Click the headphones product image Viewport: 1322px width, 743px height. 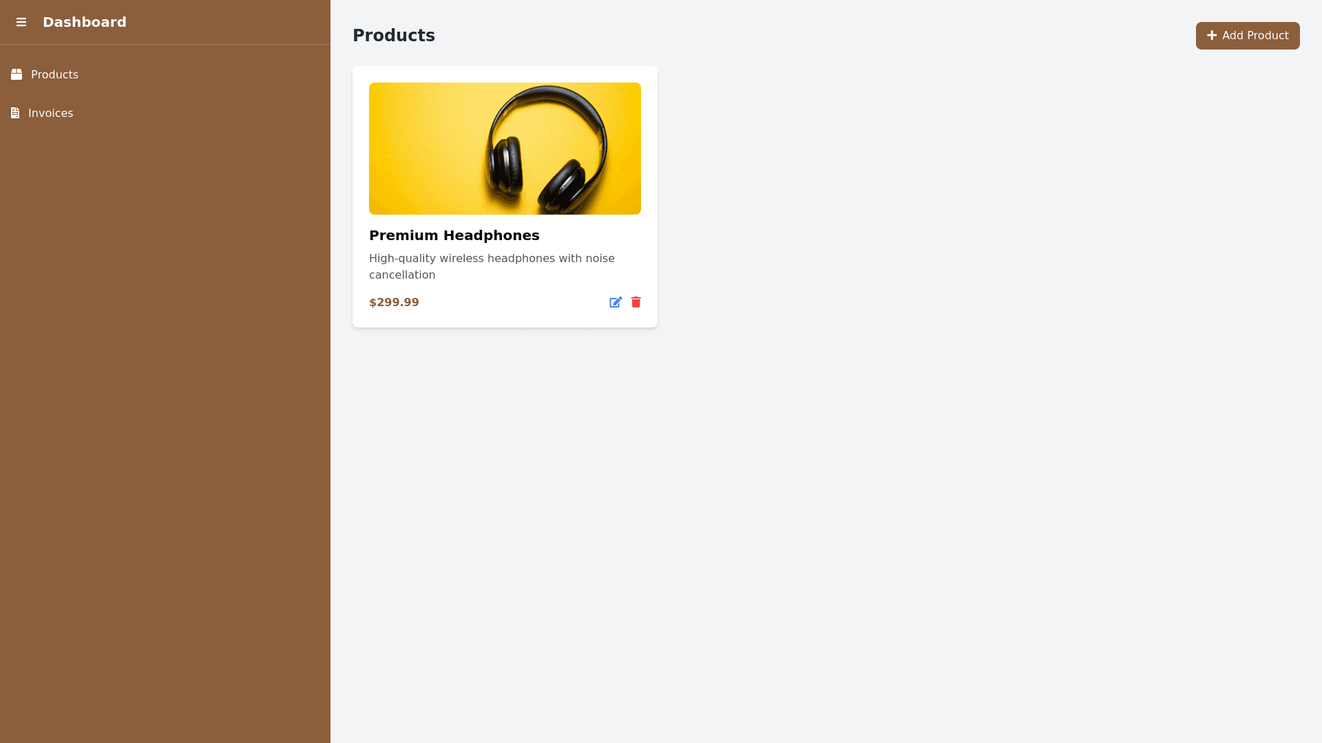point(504,148)
